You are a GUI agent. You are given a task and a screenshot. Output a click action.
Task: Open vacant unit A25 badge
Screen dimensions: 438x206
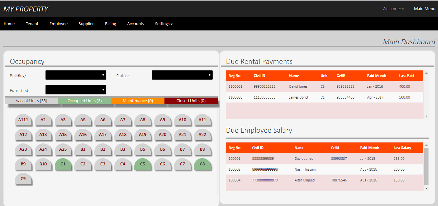pyautogui.click(x=63, y=149)
